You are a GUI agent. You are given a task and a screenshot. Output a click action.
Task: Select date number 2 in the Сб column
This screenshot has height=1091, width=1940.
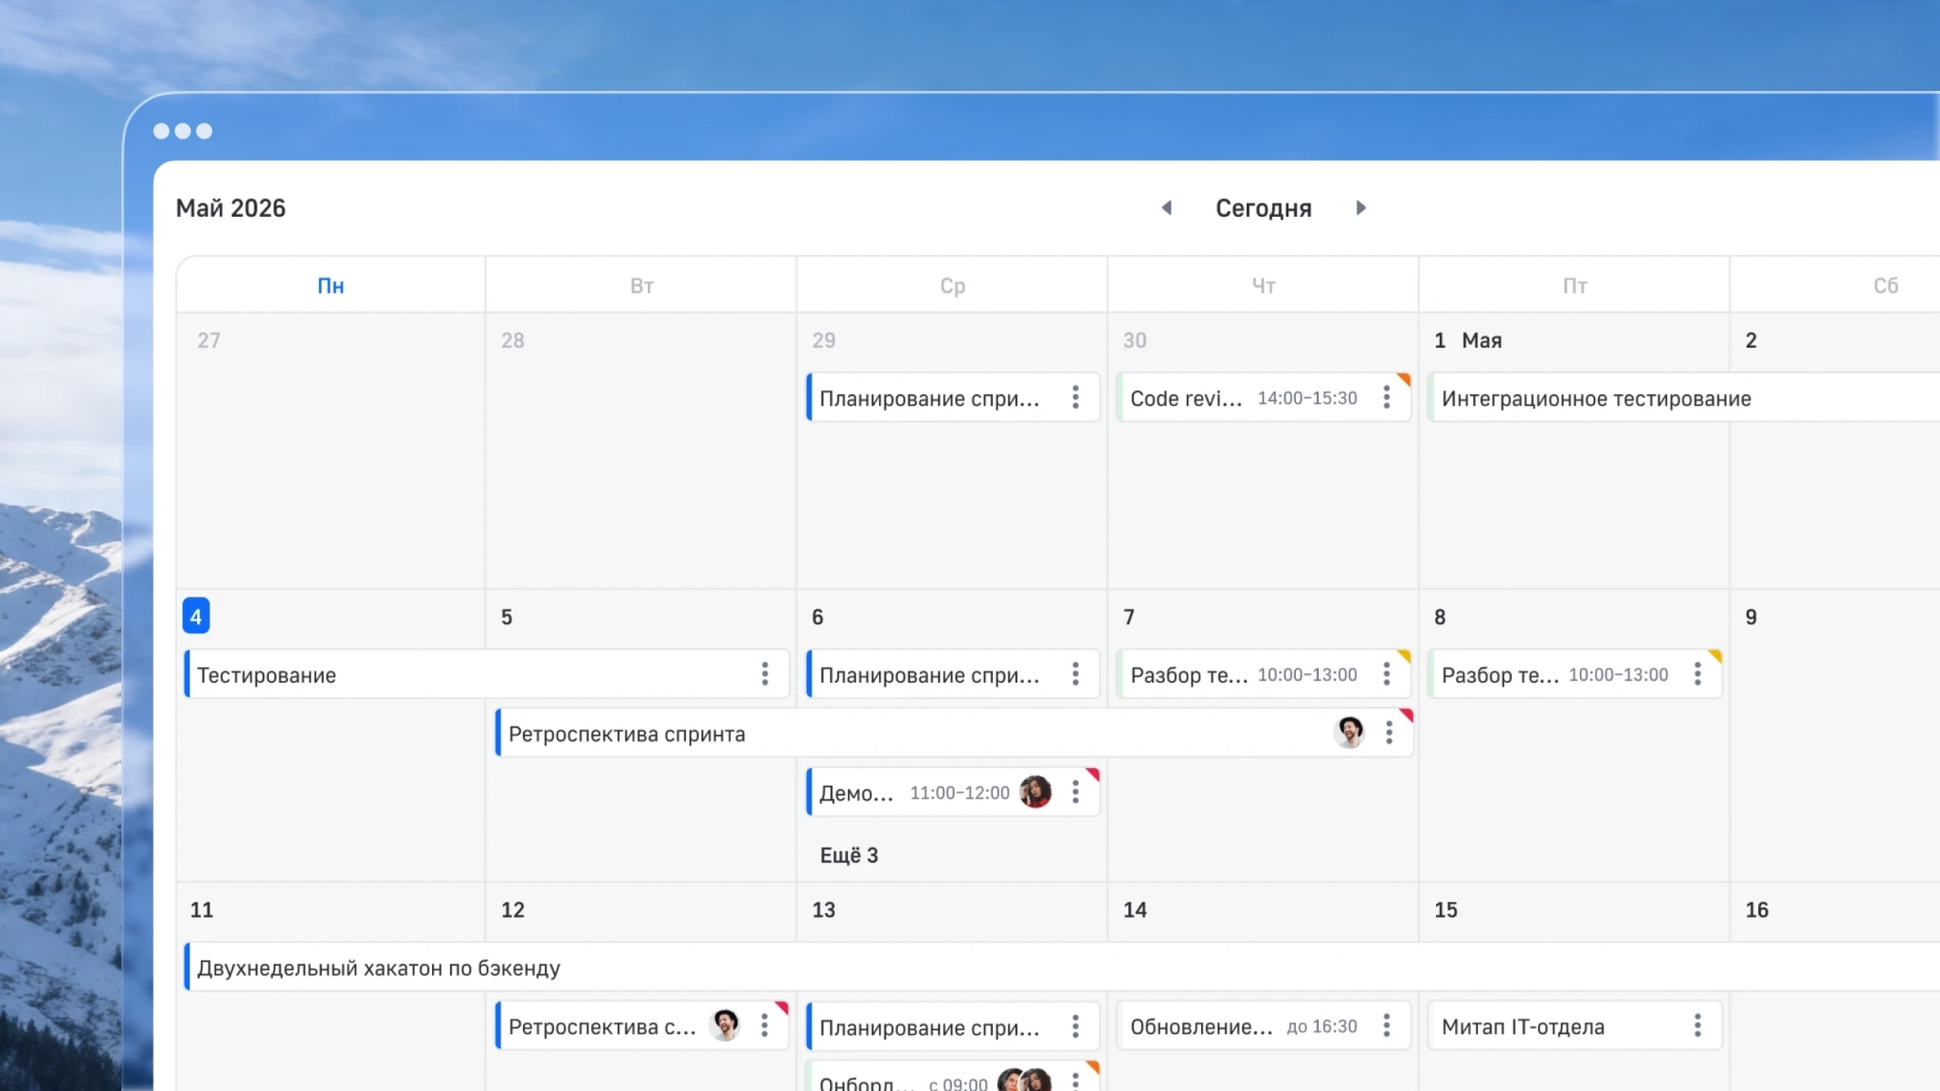(1751, 340)
